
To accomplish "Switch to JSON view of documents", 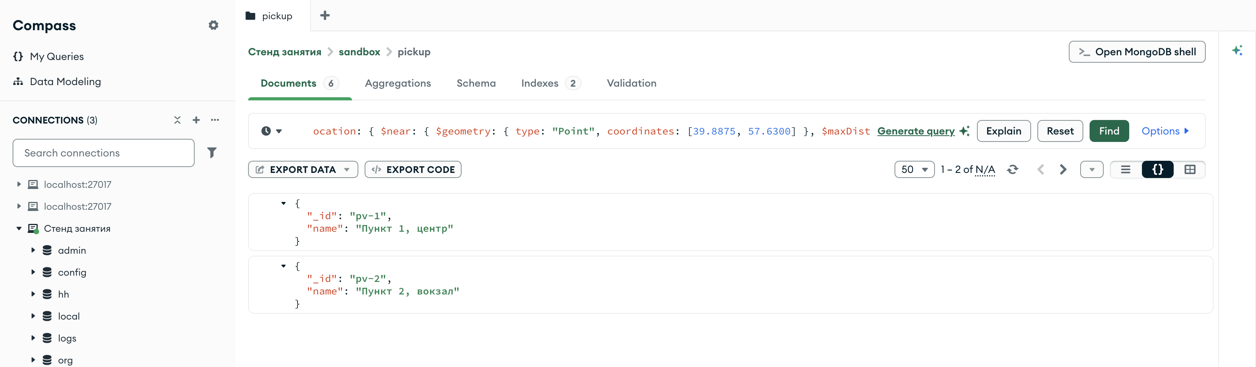I will [x=1157, y=170].
